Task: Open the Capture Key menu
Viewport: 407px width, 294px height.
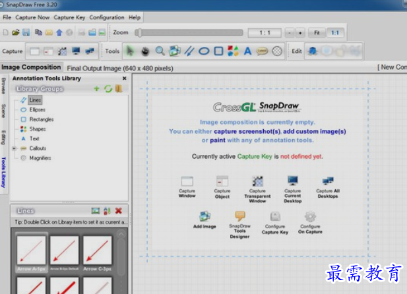Action: click(x=69, y=17)
